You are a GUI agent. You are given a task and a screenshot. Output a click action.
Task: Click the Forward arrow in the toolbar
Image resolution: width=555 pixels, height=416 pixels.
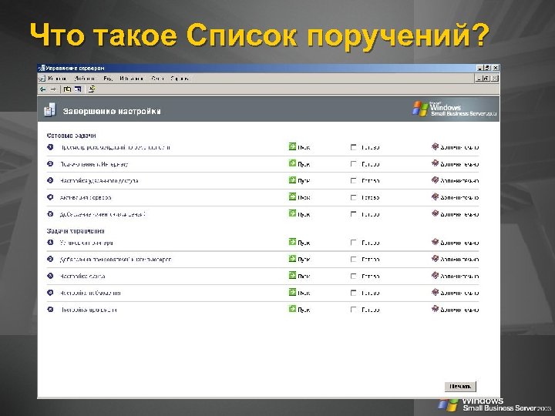53,89
